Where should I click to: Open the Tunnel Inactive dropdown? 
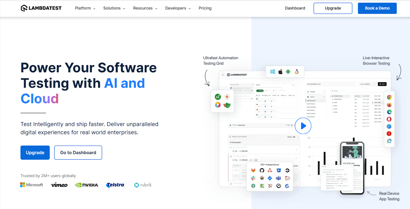[x=367, y=84]
